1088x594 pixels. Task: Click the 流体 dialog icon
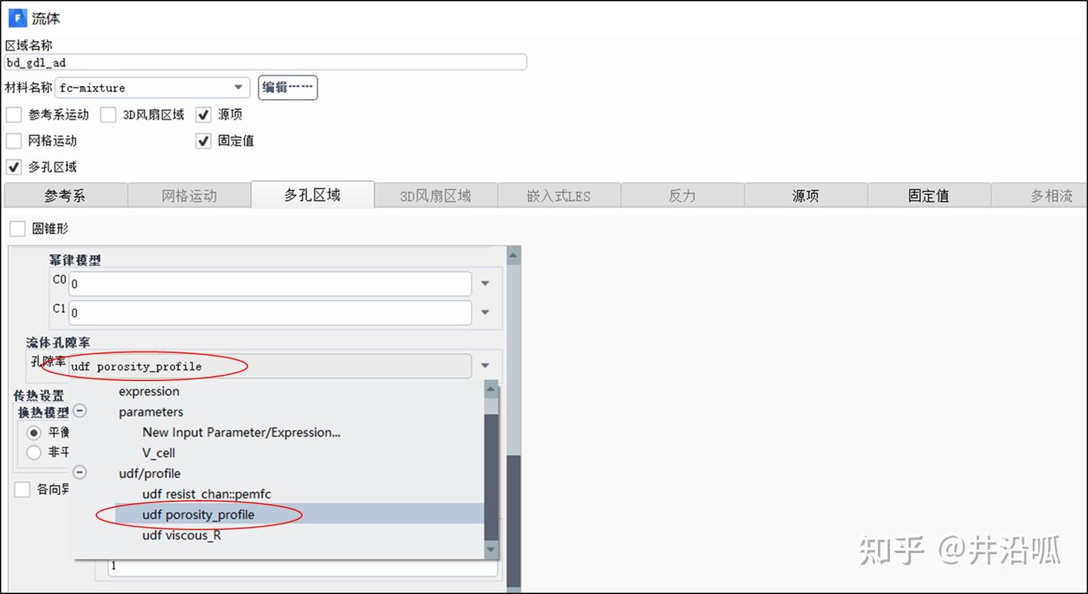click(17, 17)
